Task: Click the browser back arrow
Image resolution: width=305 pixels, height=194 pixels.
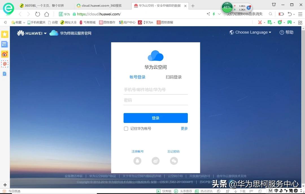Action: click(20, 14)
